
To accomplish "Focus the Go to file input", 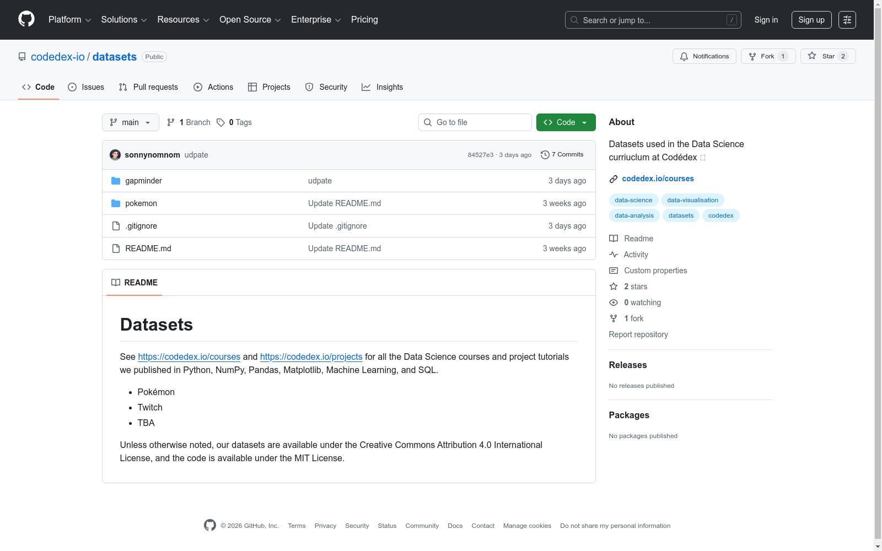I will click(475, 122).
